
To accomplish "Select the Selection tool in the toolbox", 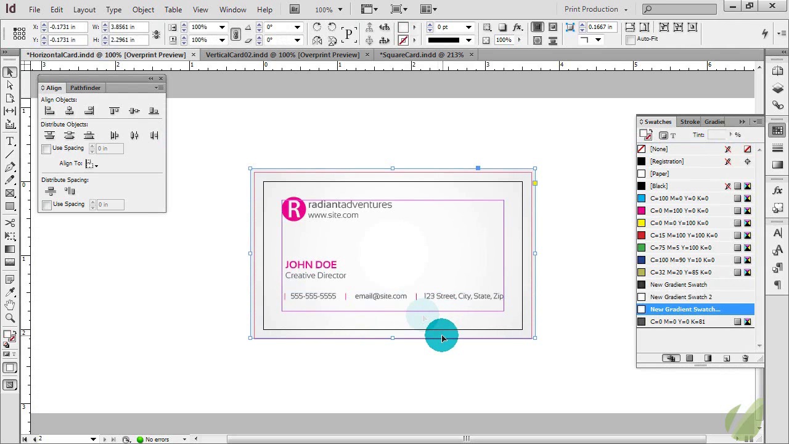I will click(10, 72).
